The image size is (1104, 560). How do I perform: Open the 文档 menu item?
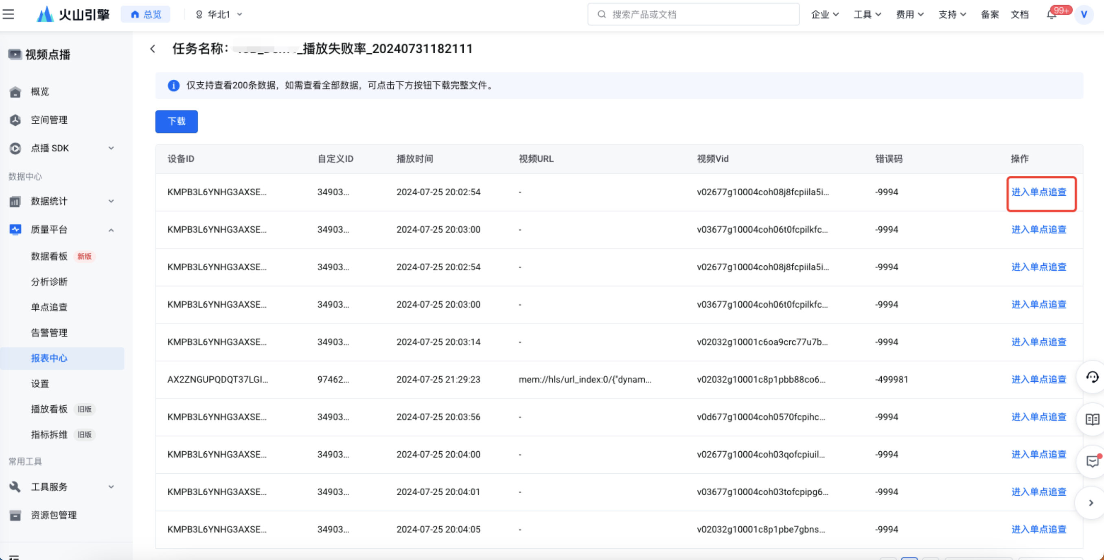[1020, 14]
